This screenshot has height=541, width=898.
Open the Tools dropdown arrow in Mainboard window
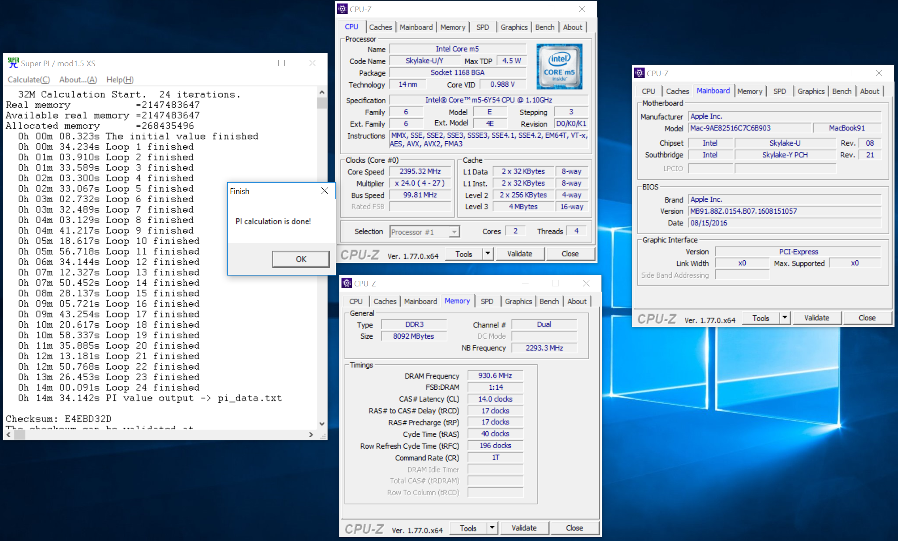pos(785,318)
